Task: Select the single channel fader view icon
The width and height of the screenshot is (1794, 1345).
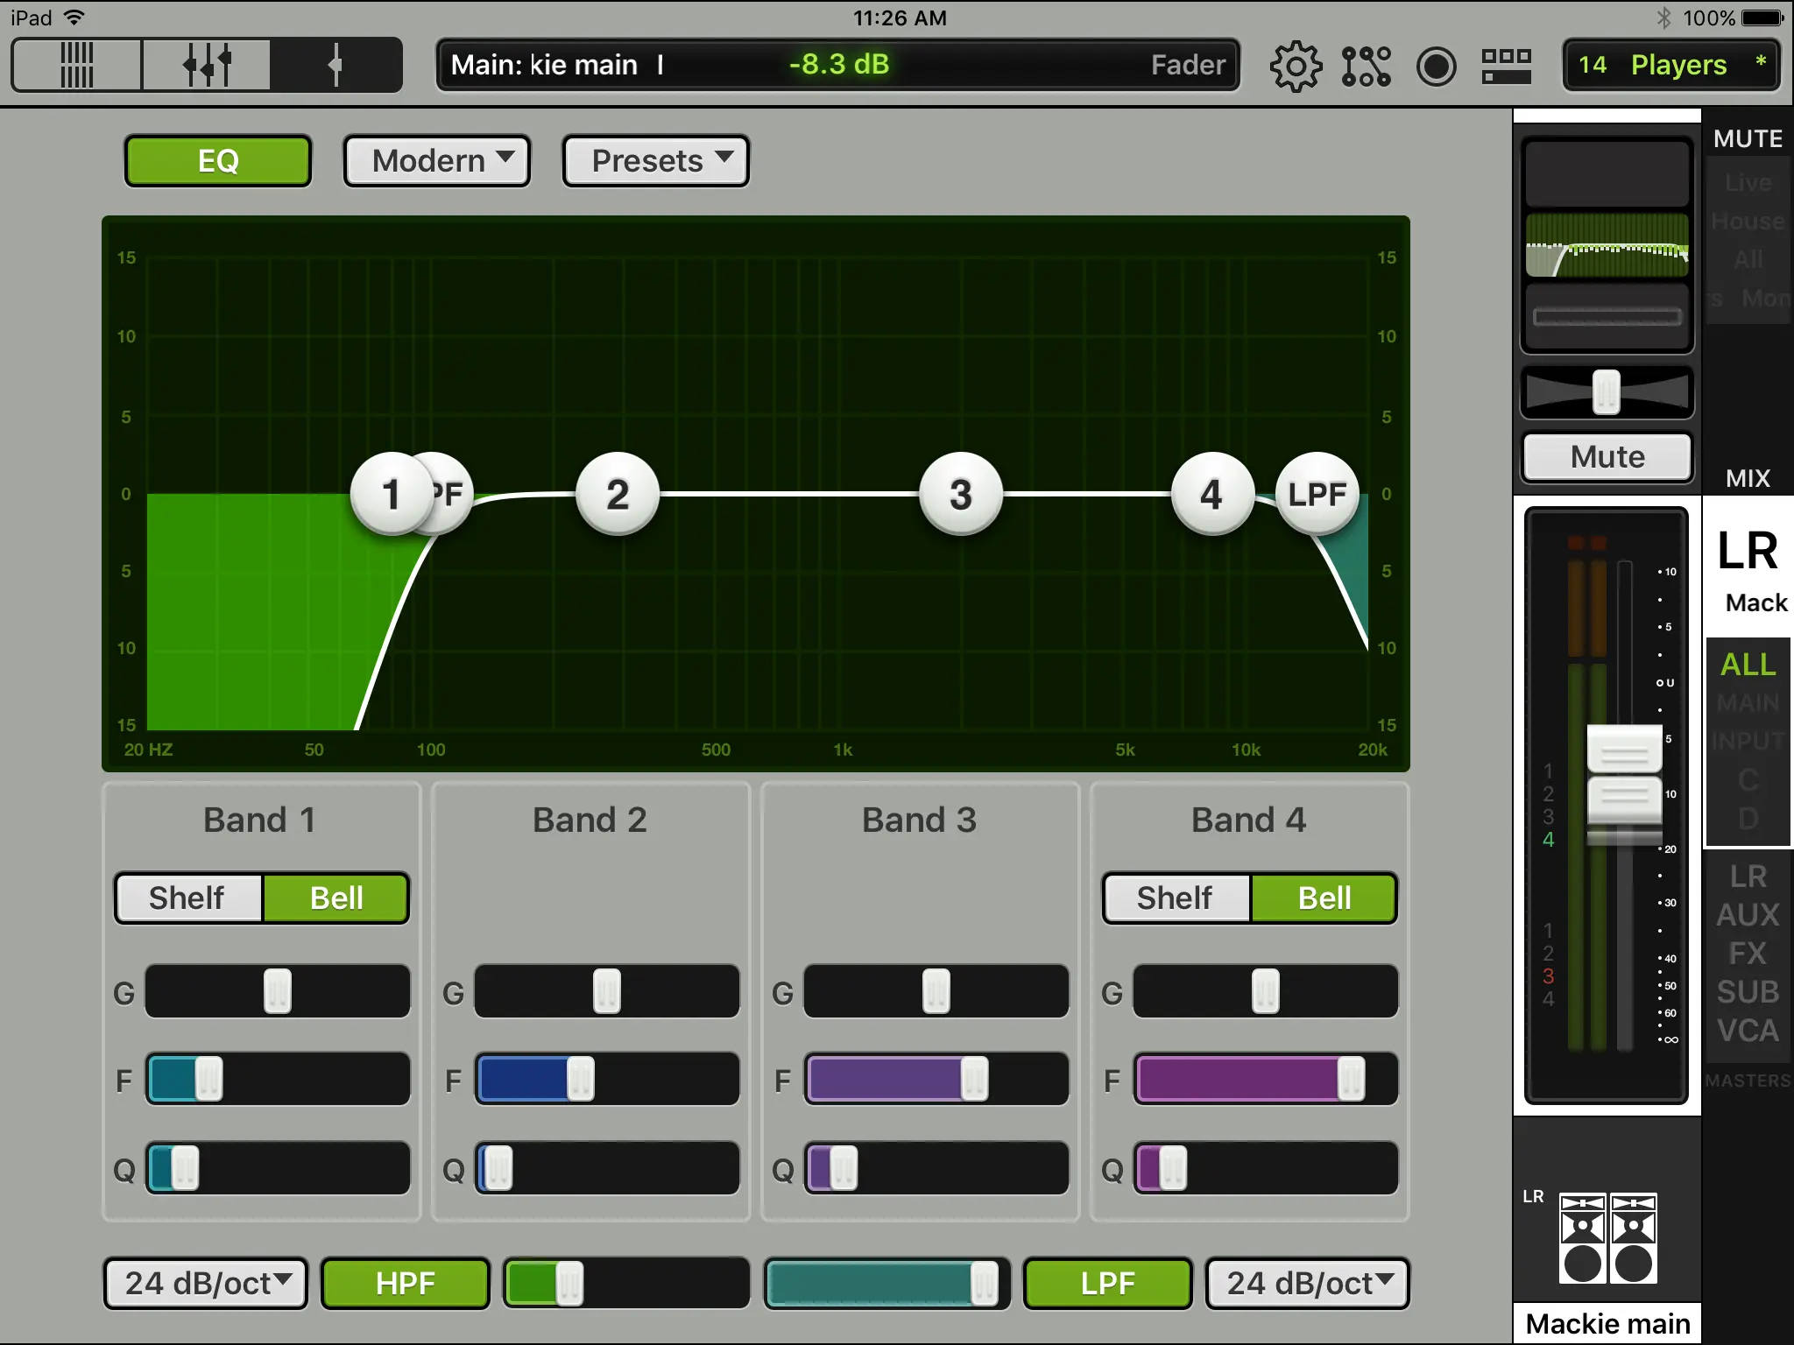Action: pos(335,65)
